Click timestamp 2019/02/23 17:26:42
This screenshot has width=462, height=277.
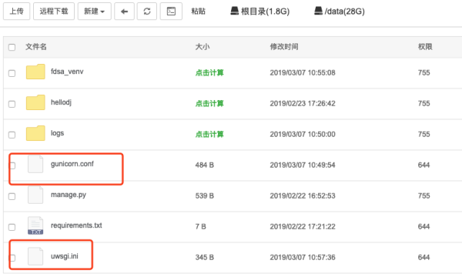303,104
